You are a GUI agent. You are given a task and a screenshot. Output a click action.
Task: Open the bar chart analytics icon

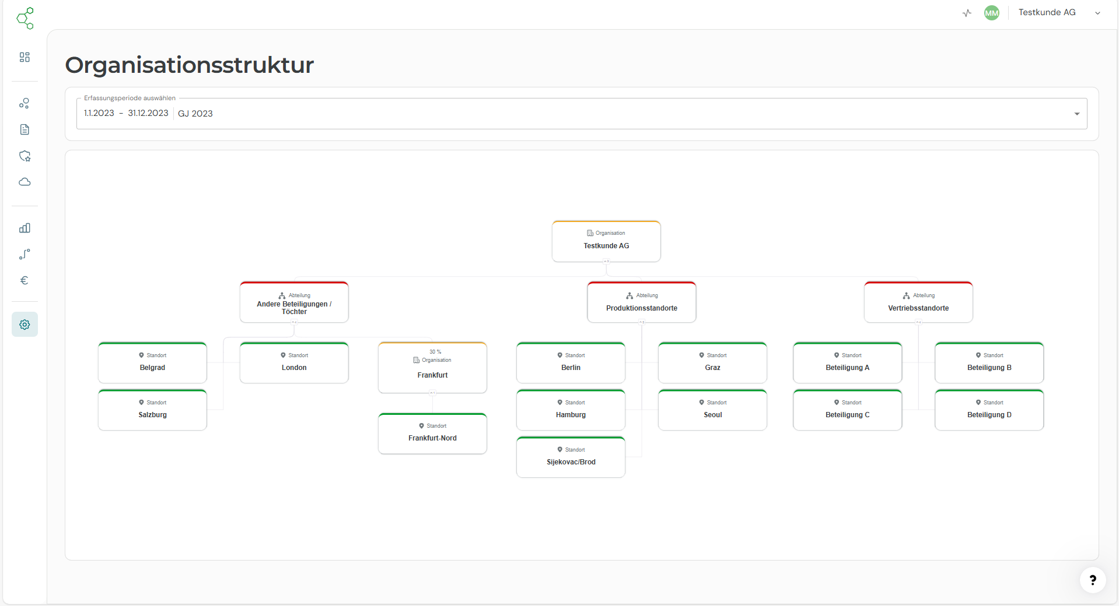pyautogui.click(x=25, y=228)
